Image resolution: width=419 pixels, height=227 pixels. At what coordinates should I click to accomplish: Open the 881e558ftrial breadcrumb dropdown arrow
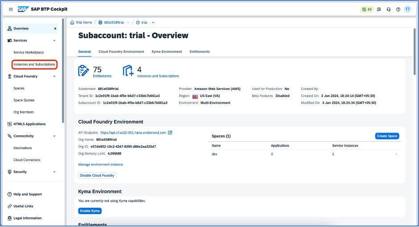point(128,22)
